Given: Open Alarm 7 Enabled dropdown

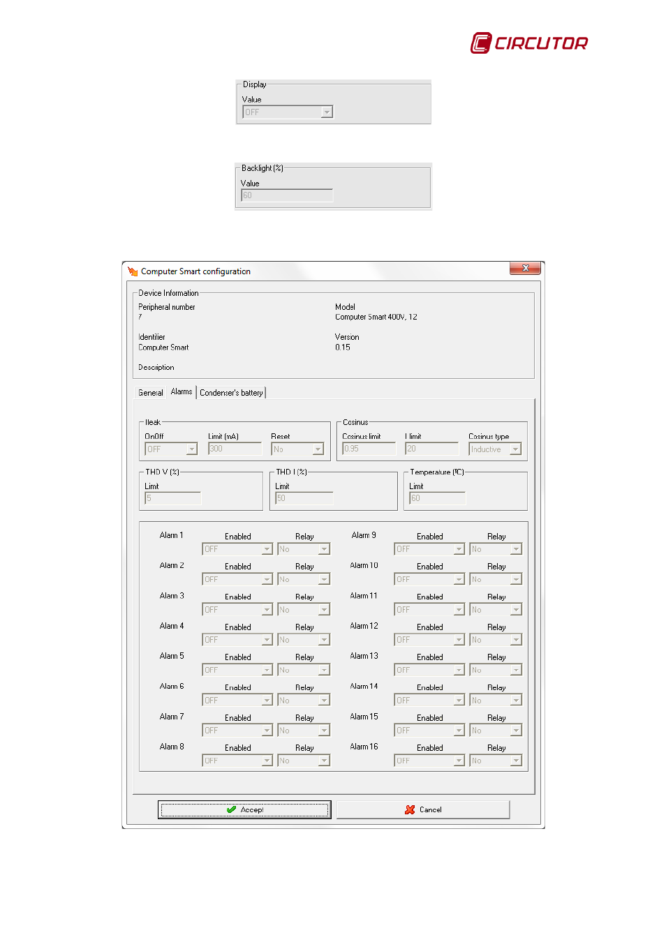Looking at the screenshot, I should (237, 731).
